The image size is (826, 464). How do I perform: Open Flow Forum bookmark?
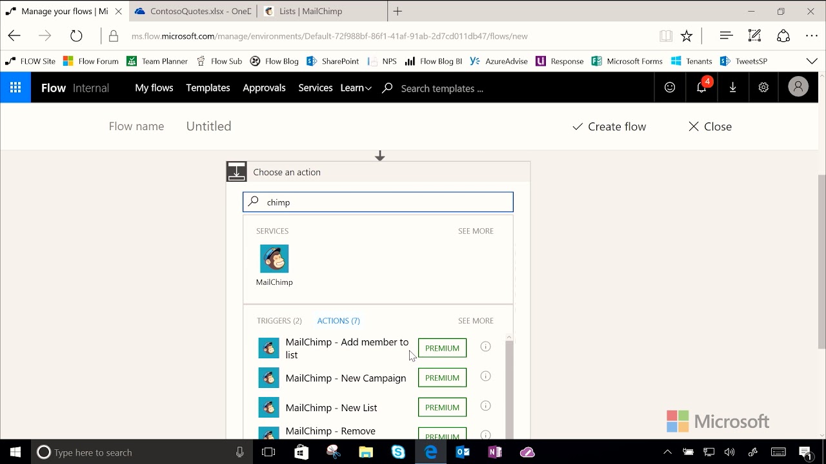(x=91, y=61)
